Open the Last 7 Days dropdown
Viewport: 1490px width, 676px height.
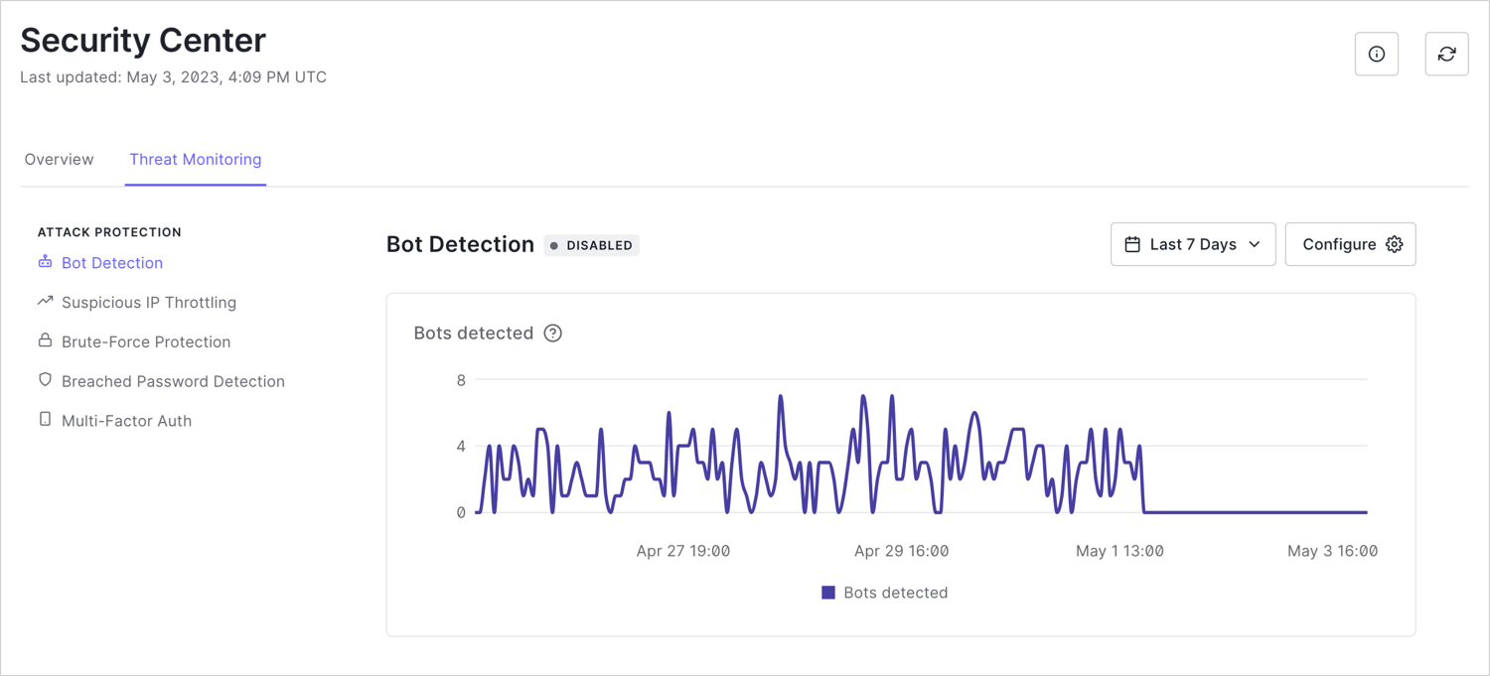[1193, 244]
